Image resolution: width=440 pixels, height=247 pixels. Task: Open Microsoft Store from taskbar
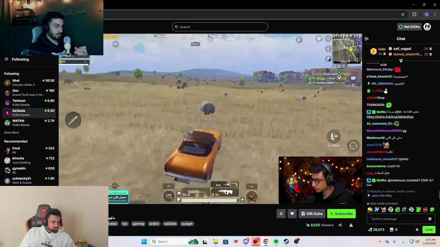pos(225,242)
